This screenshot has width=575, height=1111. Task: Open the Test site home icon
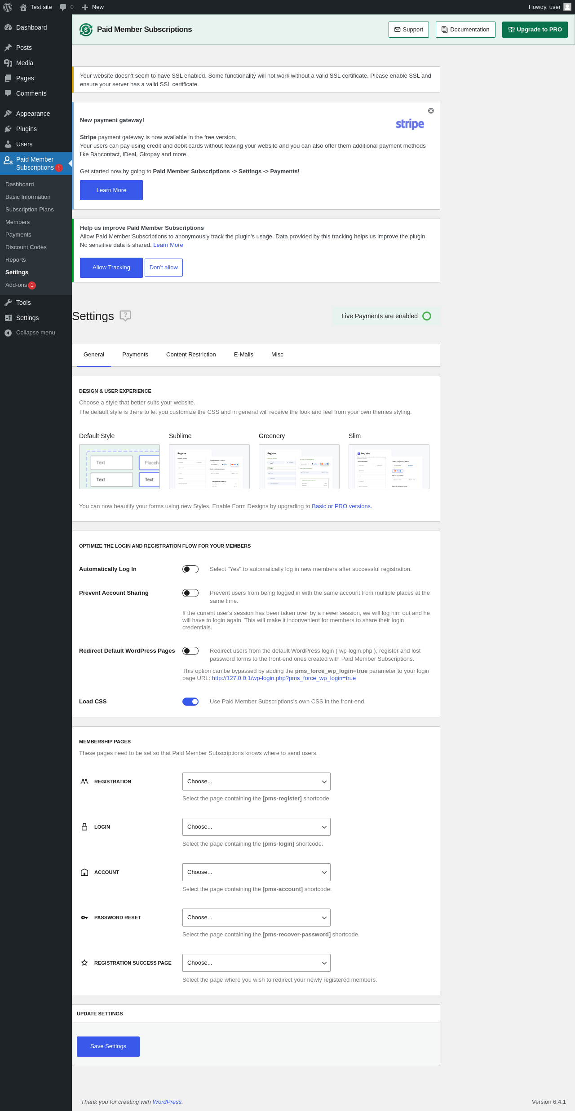23,7
